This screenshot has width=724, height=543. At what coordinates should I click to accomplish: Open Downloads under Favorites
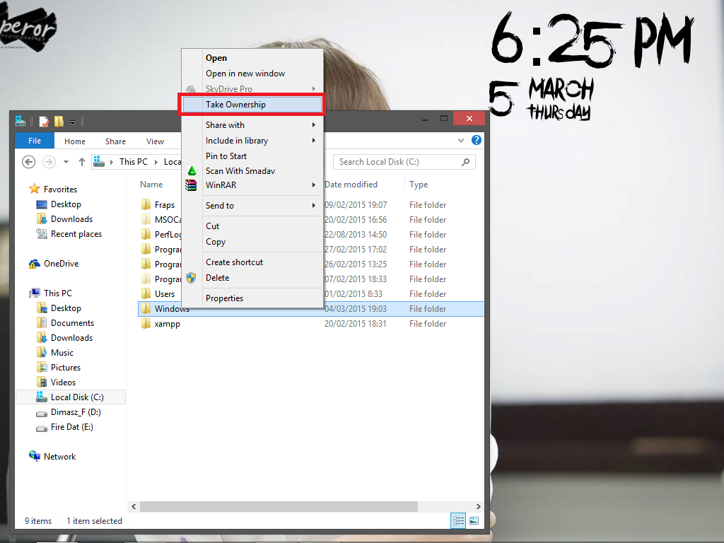click(71, 219)
